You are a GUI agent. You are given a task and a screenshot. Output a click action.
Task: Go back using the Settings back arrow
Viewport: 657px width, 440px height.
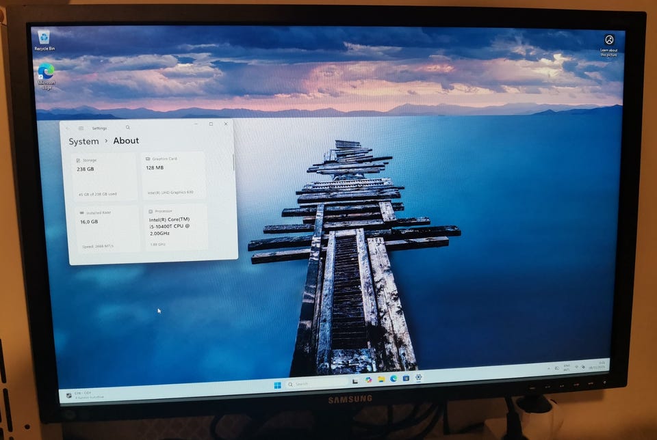(68, 128)
